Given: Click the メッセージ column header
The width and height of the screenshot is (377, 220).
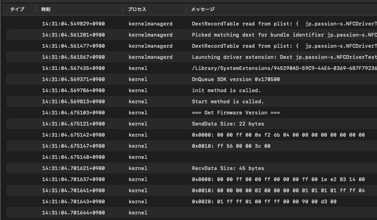Looking at the screenshot, I should (x=203, y=9).
